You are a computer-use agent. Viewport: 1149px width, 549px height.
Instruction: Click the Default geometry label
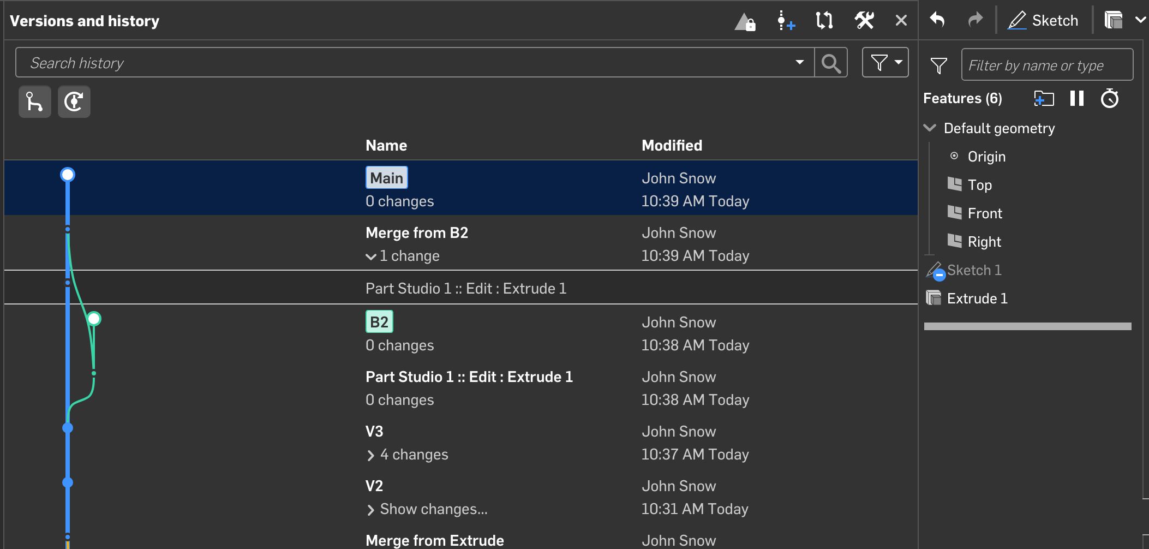999,128
